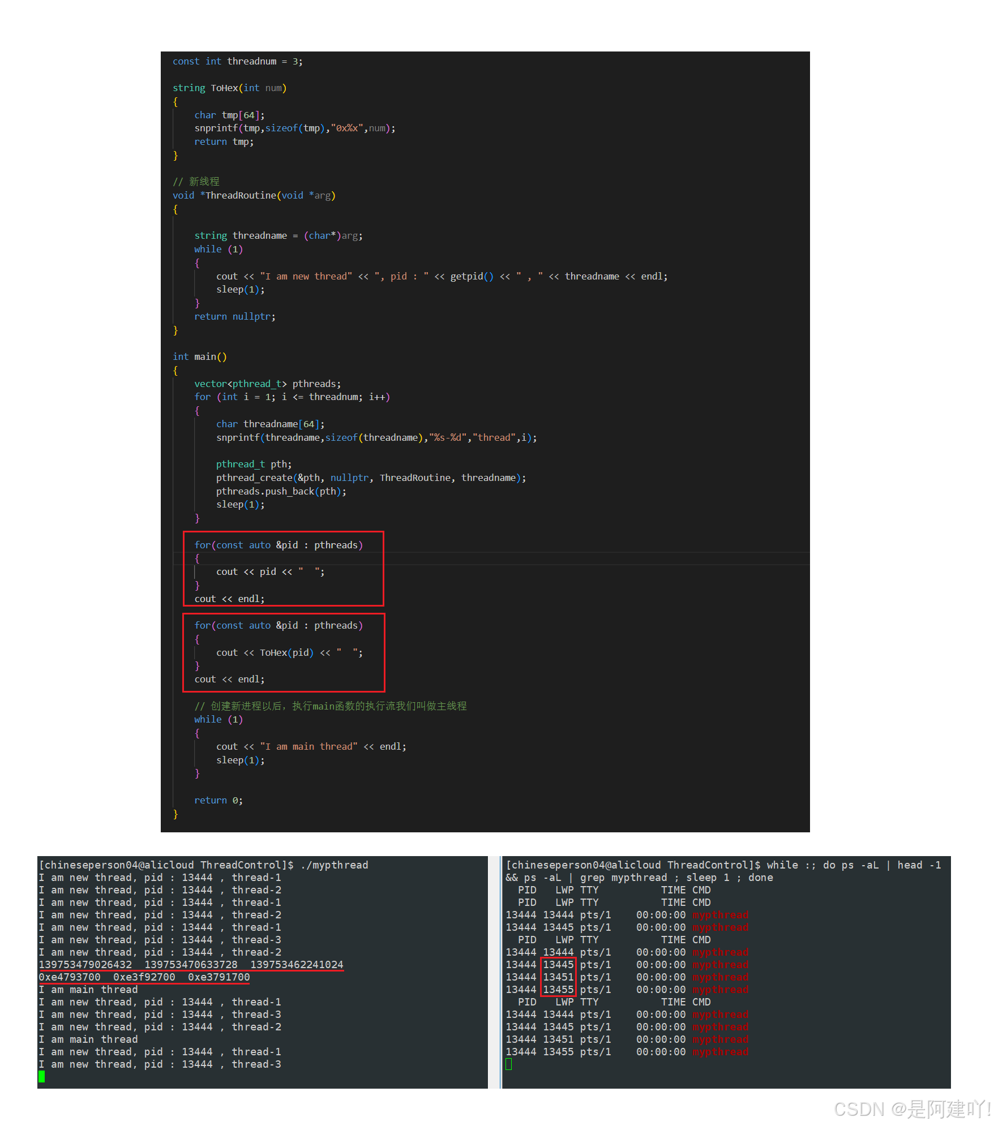Image resolution: width=994 pixels, height=1126 pixels.
Task: Click 'cout << ToHex(pid) << " ";' line
Action: tap(290, 652)
